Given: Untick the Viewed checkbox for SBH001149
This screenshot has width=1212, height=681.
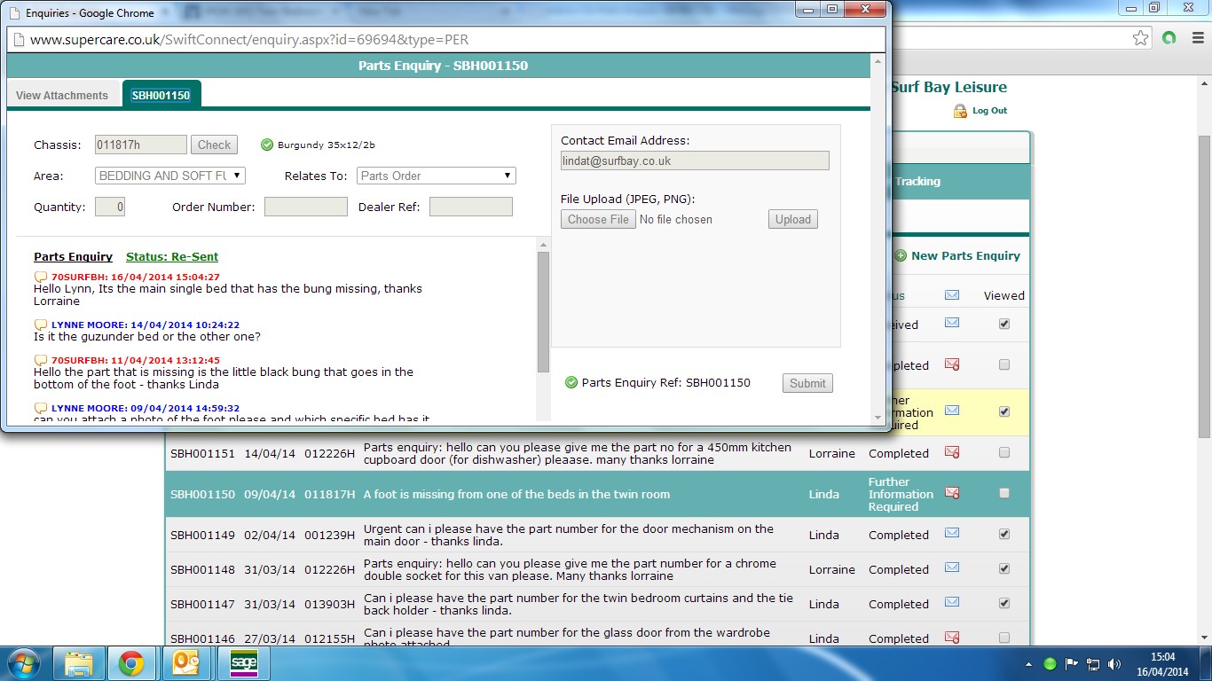Looking at the screenshot, I should 1004,534.
